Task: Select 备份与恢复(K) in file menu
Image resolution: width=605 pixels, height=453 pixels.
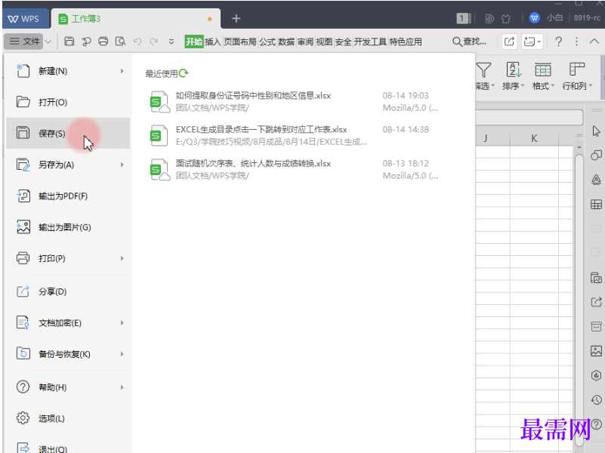Action: point(68,354)
